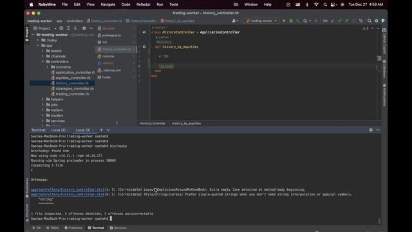Expand the jobs folder
Image resolution: width=412 pixels, height=232 pixels.
[42, 104]
